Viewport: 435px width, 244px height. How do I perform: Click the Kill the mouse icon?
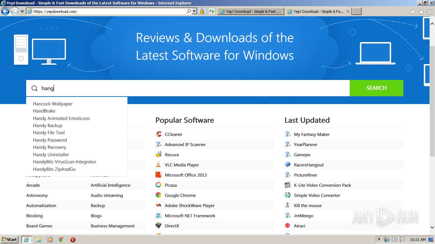coord(288,205)
